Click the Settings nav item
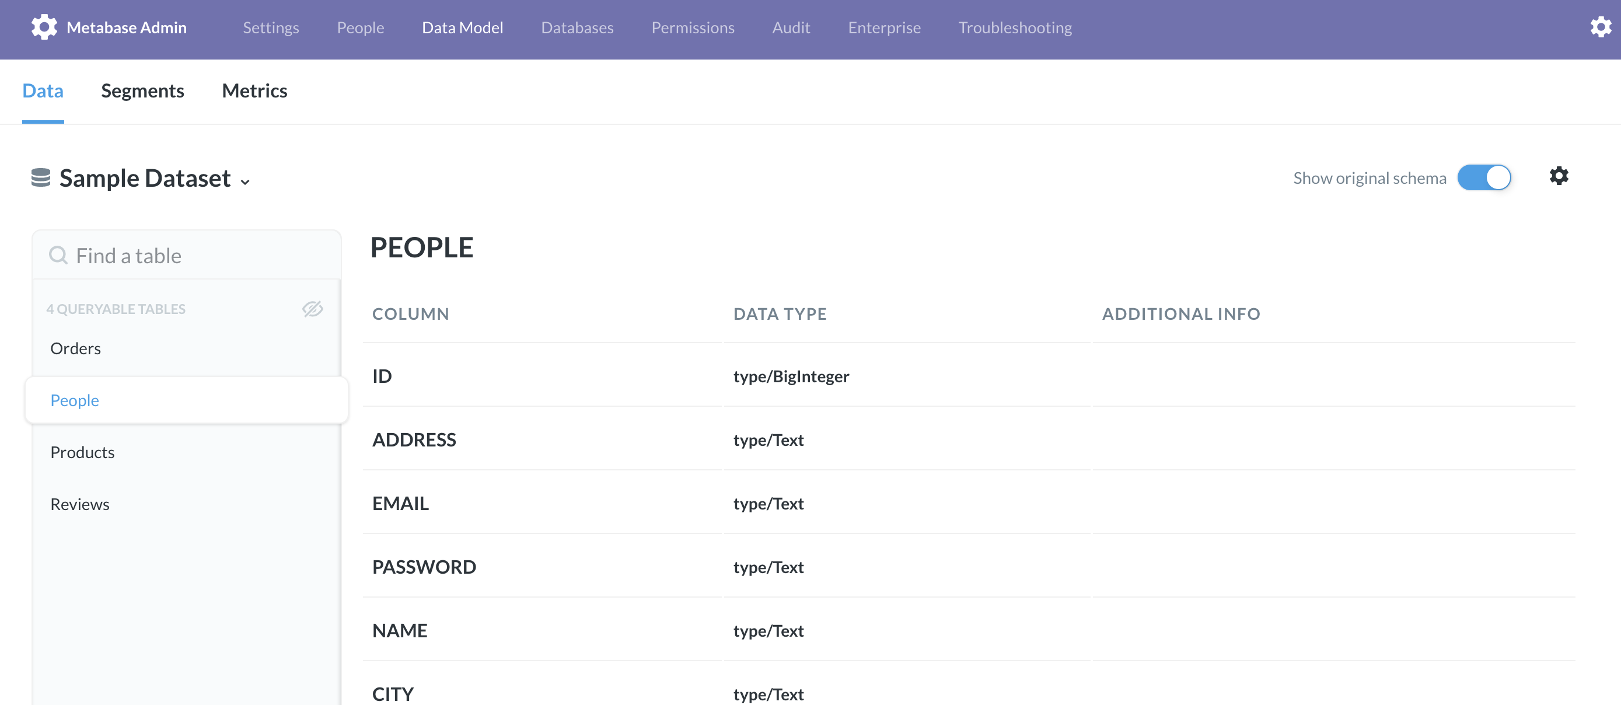Image resolution: width=1621 pixels, height=705 pixels. click(271, 27)
